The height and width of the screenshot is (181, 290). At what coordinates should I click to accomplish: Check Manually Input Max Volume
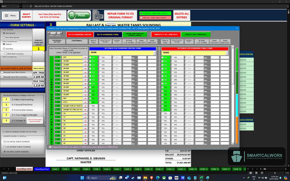point(2,72)
